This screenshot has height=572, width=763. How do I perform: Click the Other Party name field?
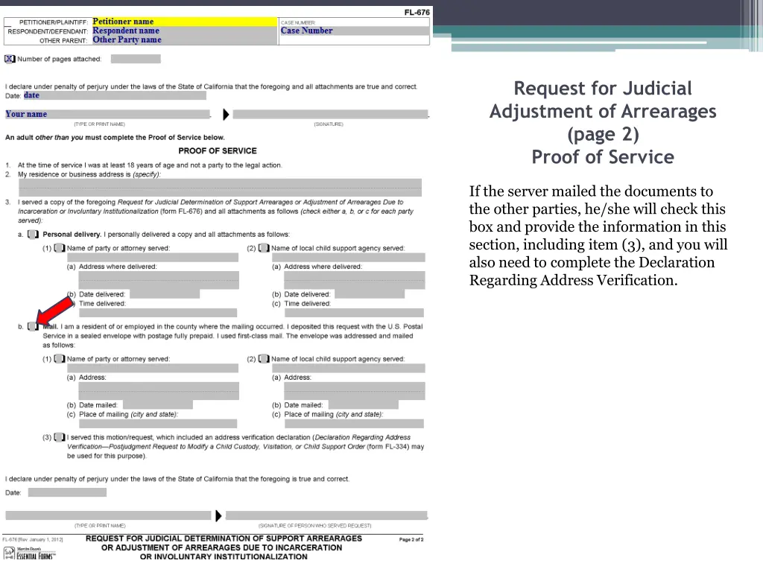185,40
